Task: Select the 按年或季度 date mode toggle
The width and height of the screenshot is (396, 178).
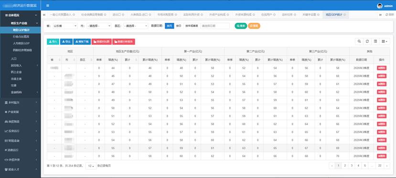Action: pos(192,26)
